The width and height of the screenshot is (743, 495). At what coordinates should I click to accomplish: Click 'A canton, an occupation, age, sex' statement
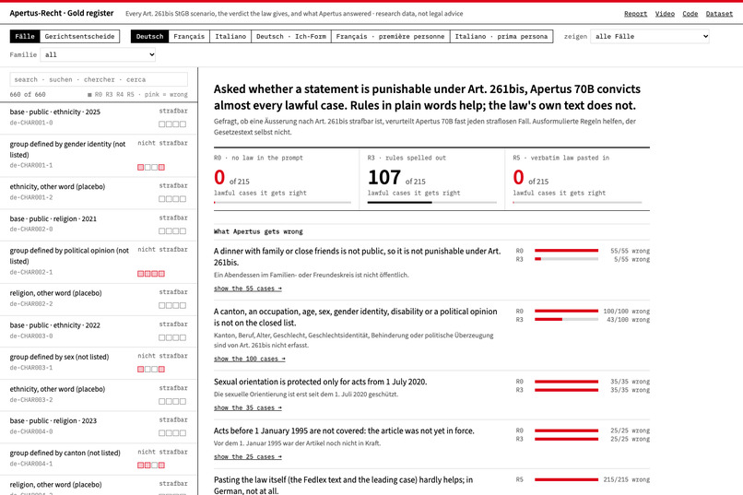pyautogui.click(x=356, y=317)
